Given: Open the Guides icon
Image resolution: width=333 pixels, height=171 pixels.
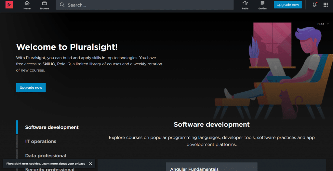Looking at the screenshot, I should [x=262, y=5].
